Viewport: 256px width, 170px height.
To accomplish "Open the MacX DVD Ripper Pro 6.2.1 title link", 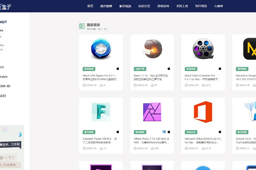I will [101, 77].
